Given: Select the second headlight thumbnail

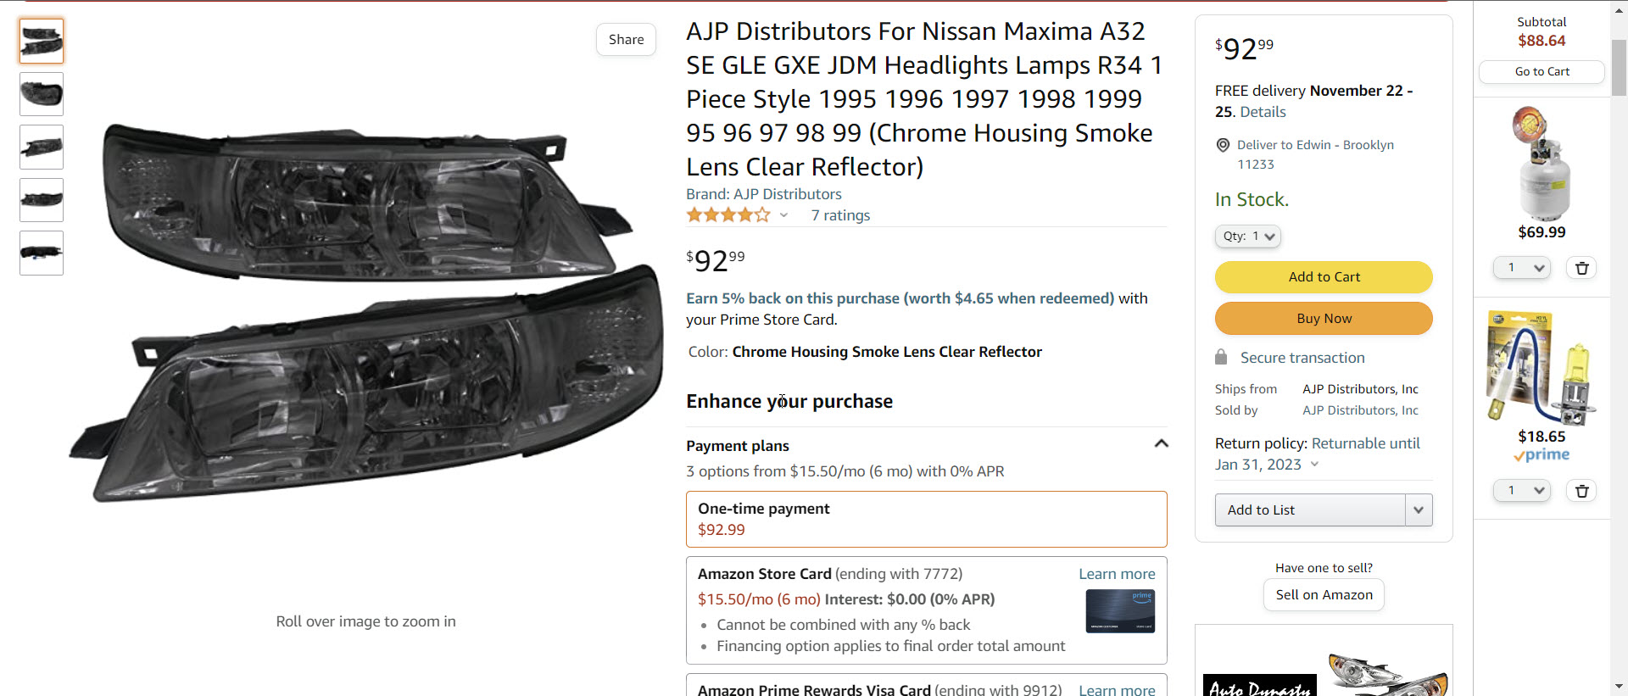Looking at the screenshot, I should [42, 94].
